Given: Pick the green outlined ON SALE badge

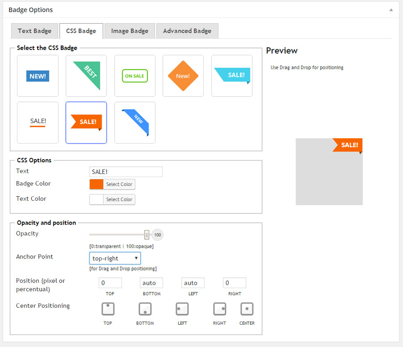Looking at the screenshot, I should 135,76.
